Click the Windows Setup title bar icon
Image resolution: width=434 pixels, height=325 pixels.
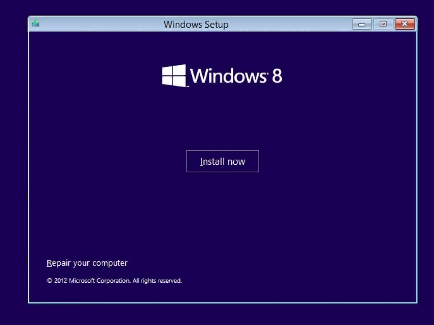pos(35,23)
